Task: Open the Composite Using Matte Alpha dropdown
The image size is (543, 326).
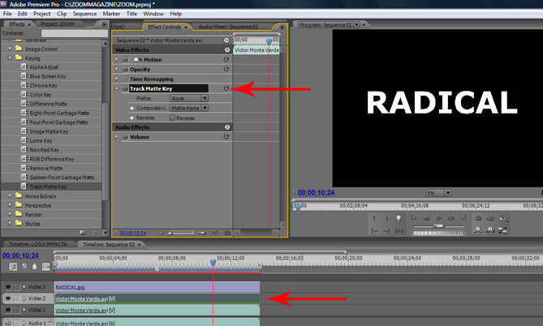Action: pyautogui.click(x=188, y=108)
